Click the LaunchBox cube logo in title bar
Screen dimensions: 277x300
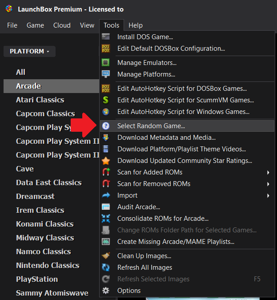point(9,9)
